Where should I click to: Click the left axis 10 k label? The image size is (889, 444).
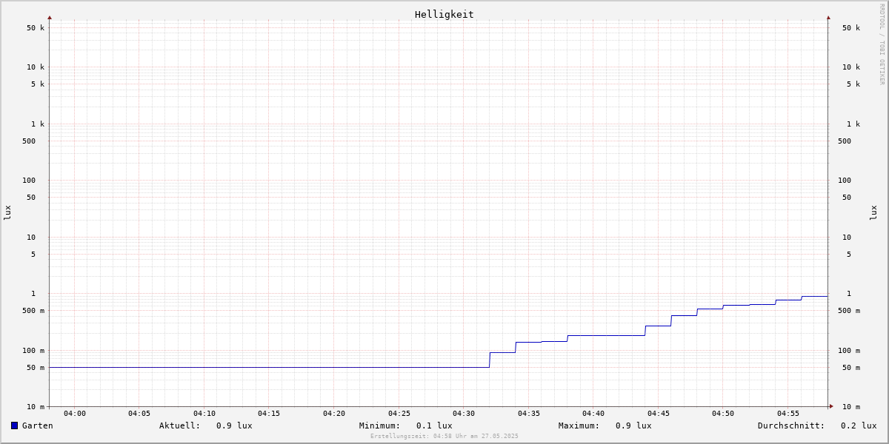point(36,67)
